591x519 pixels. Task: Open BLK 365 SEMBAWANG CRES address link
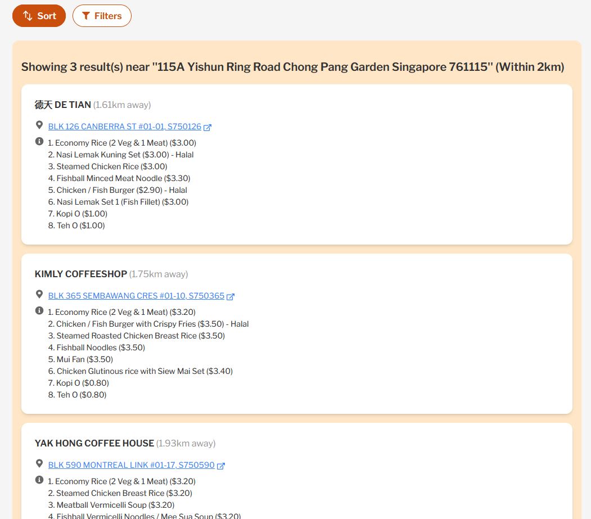pyautogui.click(x=136, y=296)
